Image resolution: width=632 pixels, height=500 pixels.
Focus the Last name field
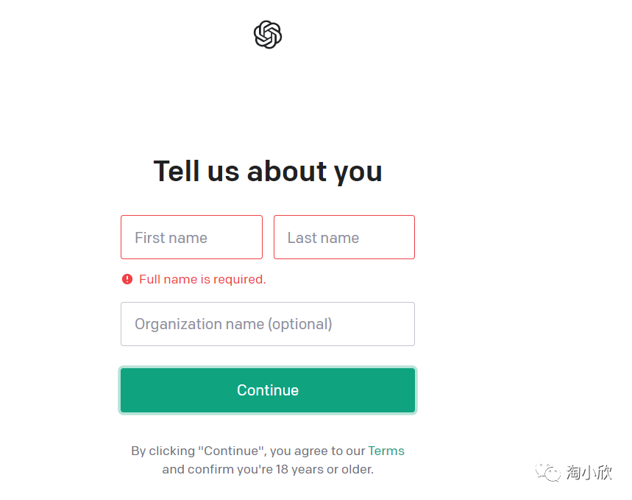point(344,237)
